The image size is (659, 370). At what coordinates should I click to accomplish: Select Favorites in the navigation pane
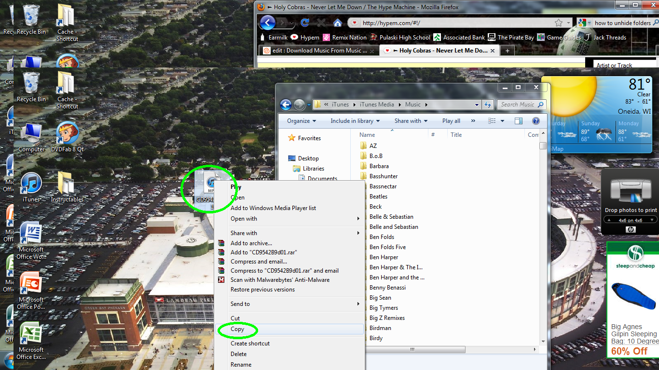point(309,138)
